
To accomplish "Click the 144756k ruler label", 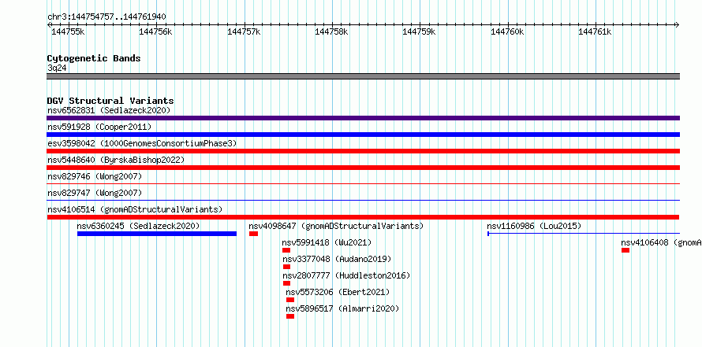I will pyautogui.click(x=155, y=31).
